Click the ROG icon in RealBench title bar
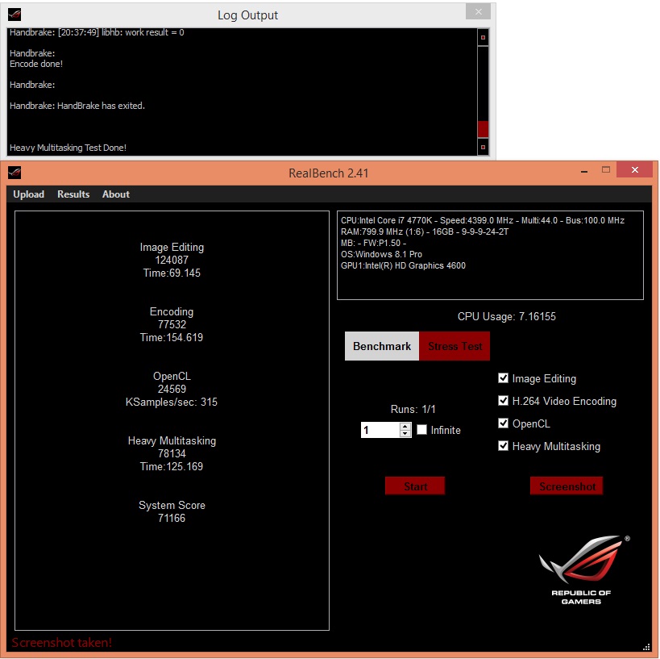 pos(15,173)
